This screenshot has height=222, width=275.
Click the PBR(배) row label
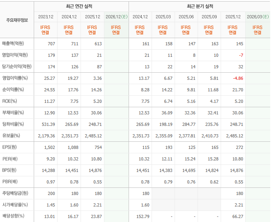10,182
